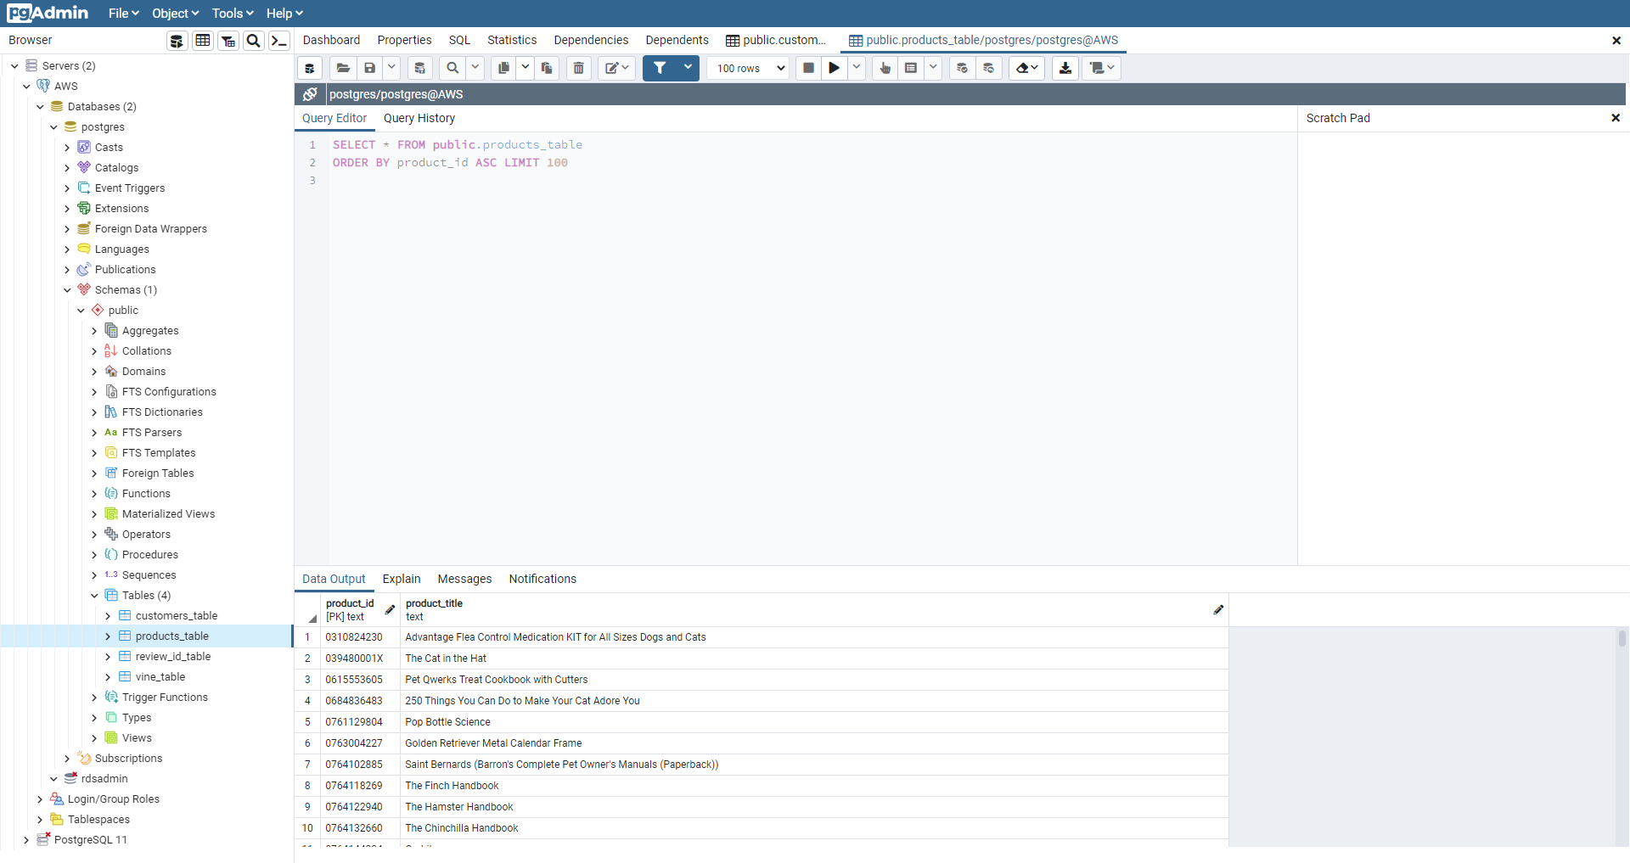Open the filter options dropdown arrow
Viewport: 1630px width, 863px height.
tap(688, 68)
